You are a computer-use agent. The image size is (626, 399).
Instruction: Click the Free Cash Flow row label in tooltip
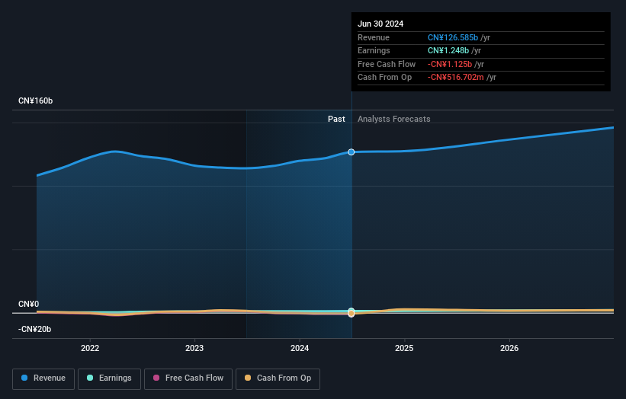click(x=387, y=64)
